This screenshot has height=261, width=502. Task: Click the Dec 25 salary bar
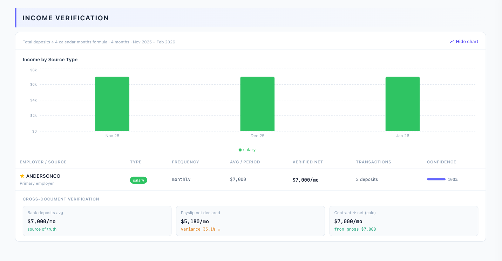coord(257,104)
